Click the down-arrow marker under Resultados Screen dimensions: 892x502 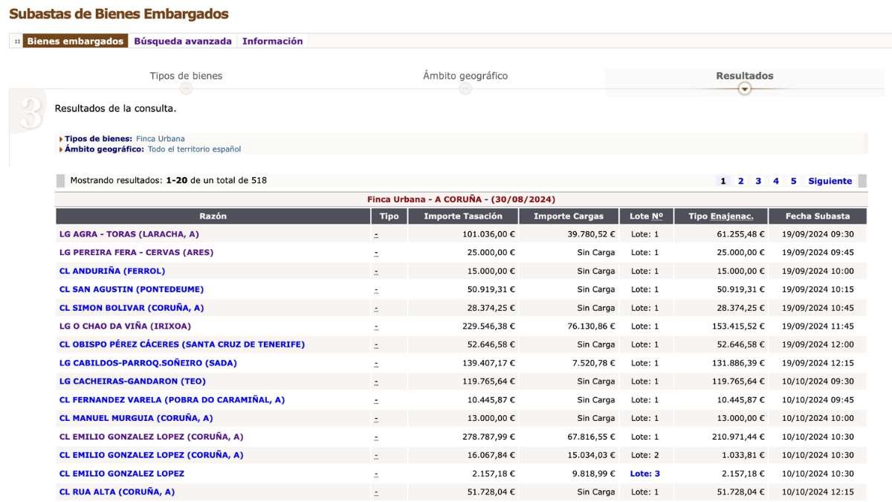tap(745, 89)
